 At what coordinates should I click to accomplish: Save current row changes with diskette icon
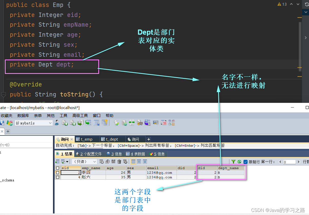pyautogui.click(x=114, y=162)
